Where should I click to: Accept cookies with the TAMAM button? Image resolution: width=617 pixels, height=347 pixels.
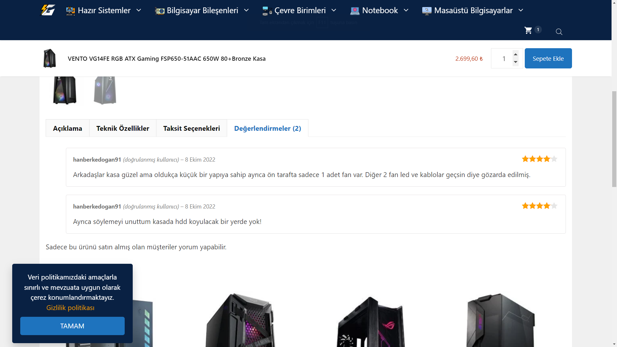[x=72, y=326]
